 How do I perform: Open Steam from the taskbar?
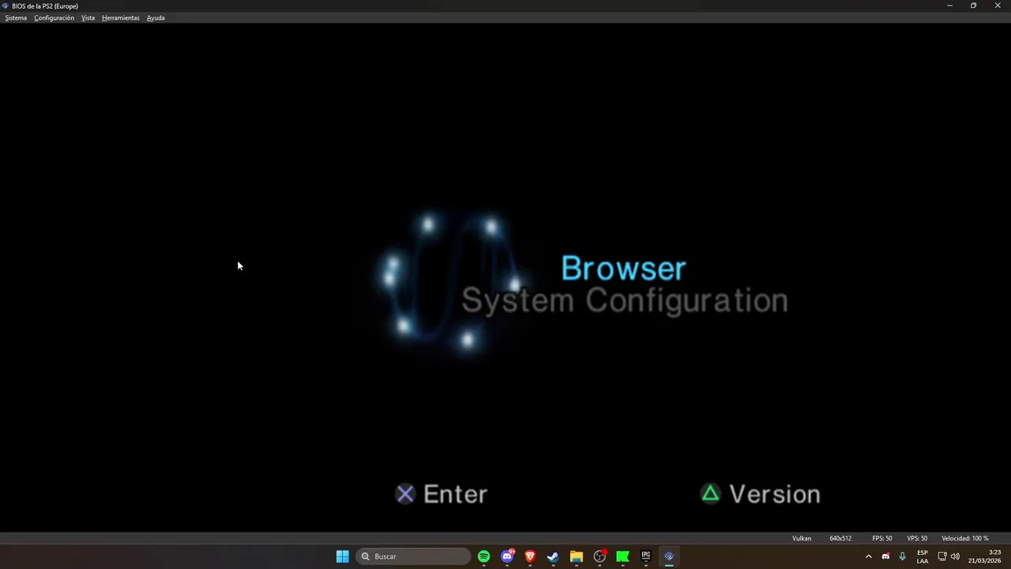(553, 556)
